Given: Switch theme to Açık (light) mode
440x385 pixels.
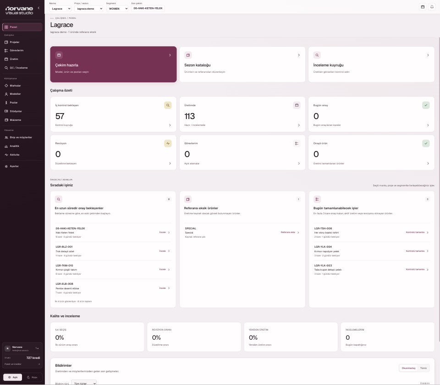Looking at the screenshot, I should pos(13,377).
